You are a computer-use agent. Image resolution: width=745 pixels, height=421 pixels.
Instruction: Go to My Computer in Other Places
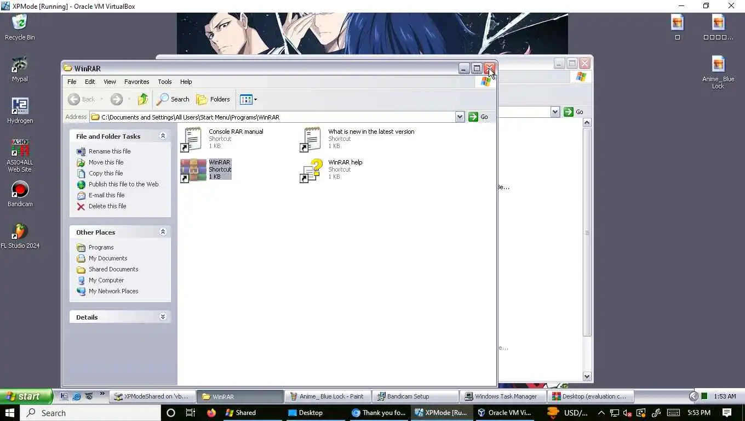click(x=106, y=280)
